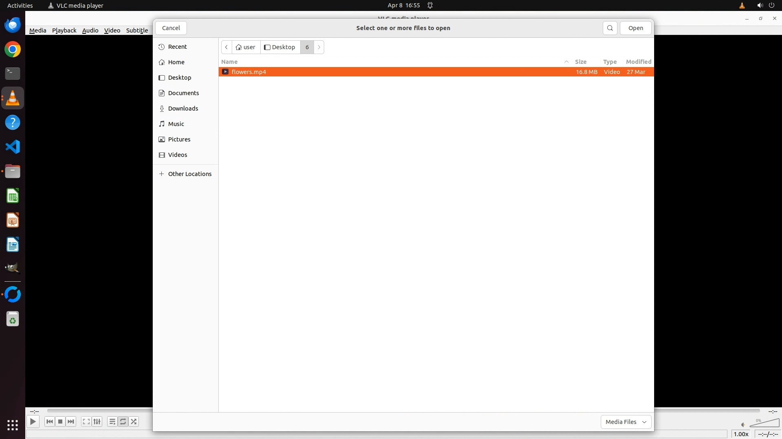The image size is (782, 439).
Task: Open the Playback menu
Action: point(64,30)
